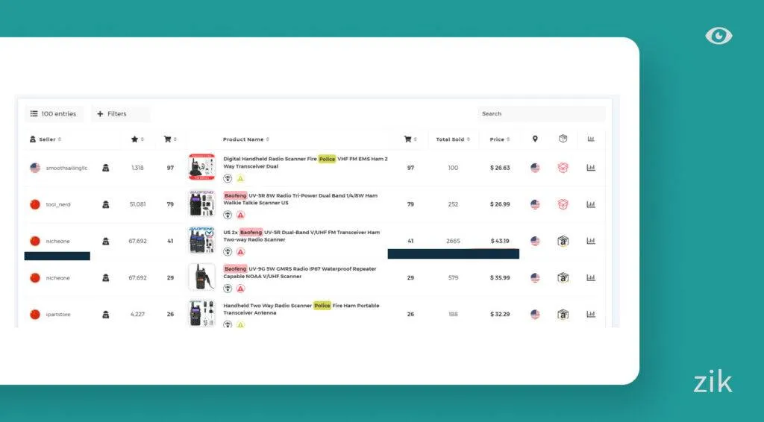The width and height of the screenshot is (764, 422).
Task: Click the red box icon in the $26.99 row
Action: point(563,204)
